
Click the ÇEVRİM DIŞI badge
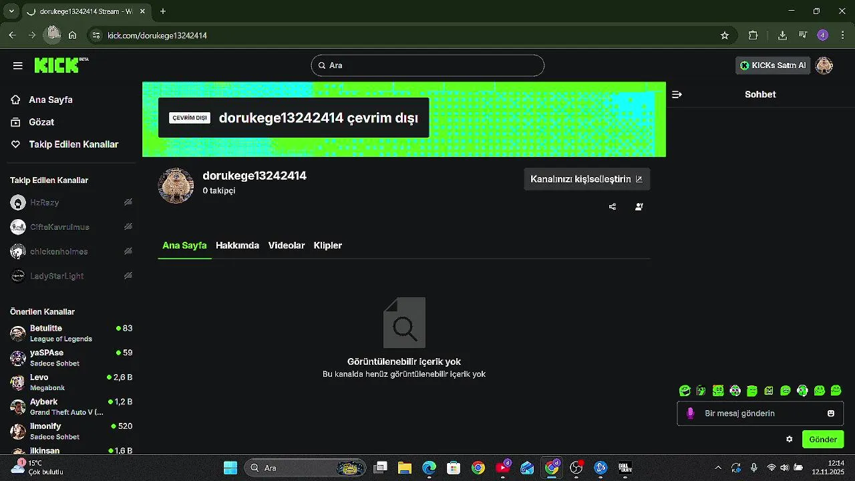190,118
